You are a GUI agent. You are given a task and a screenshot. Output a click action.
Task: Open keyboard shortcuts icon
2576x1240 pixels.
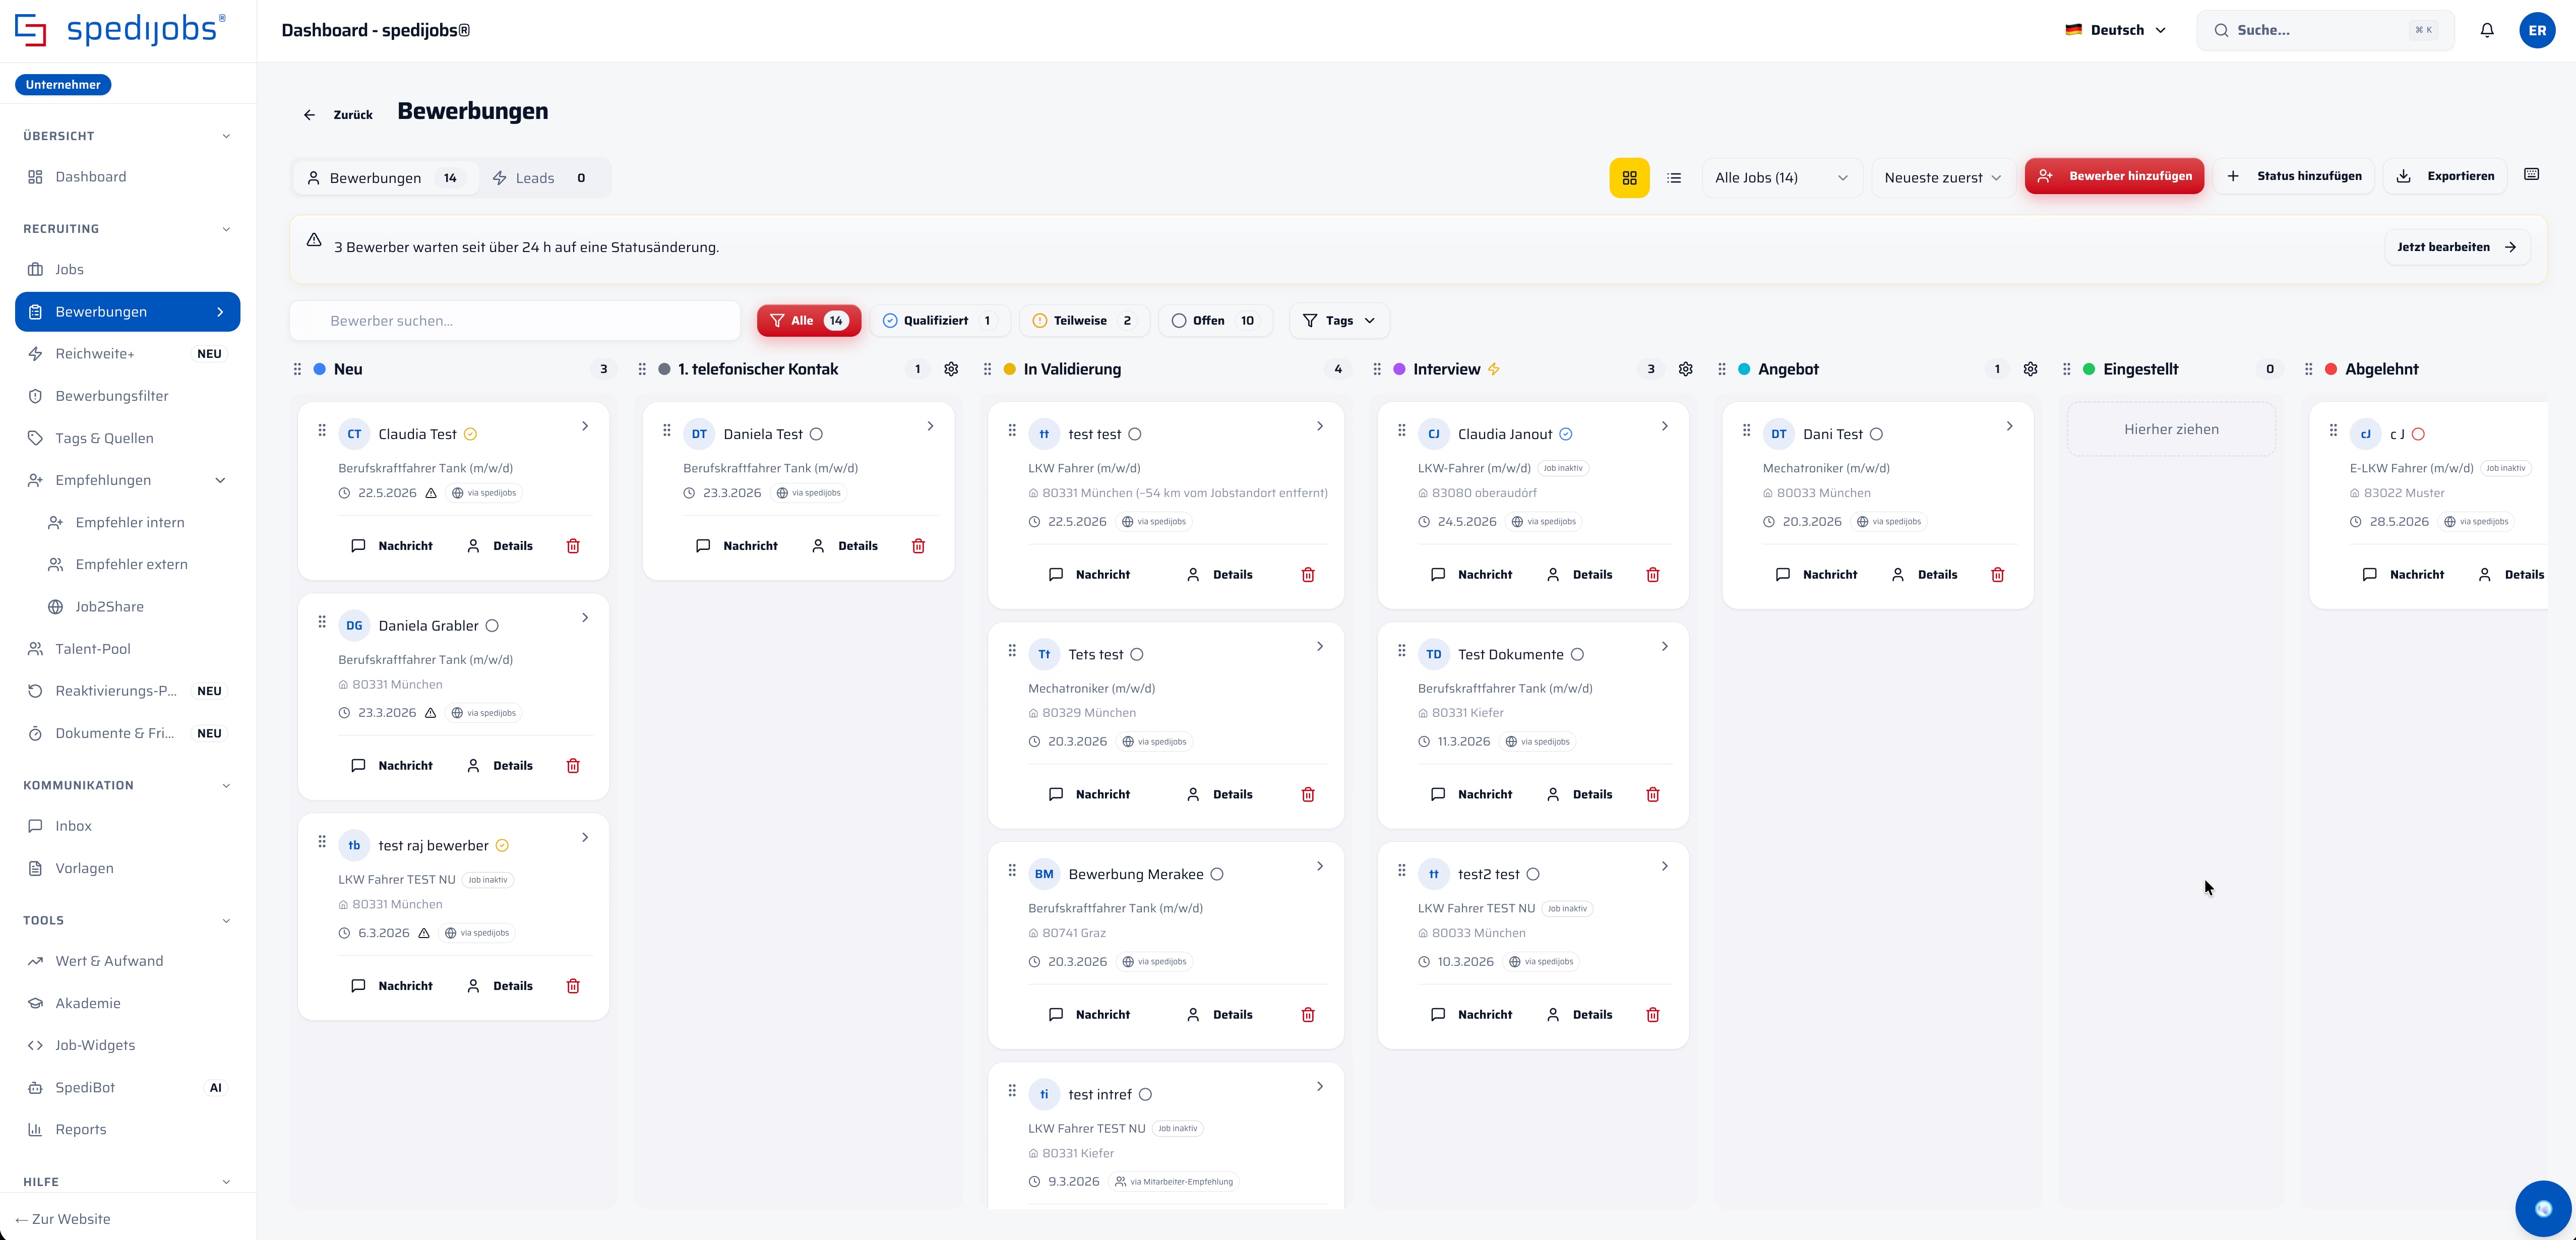coord(2531,174)
